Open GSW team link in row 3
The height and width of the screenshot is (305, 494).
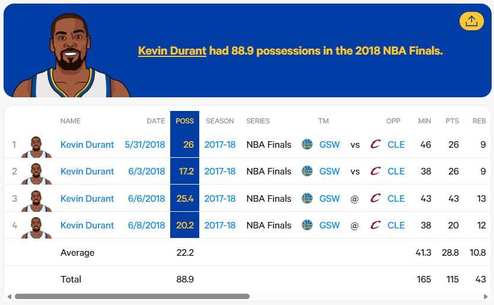[x=330, y=199]
